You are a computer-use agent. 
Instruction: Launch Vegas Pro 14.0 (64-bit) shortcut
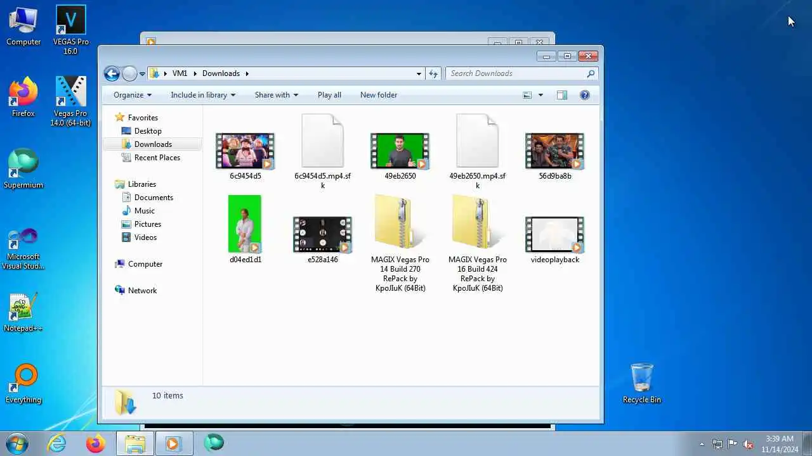(x=70, y=101)
